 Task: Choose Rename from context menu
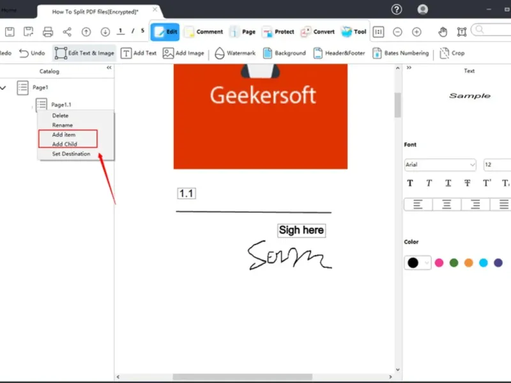click(62, 125)
